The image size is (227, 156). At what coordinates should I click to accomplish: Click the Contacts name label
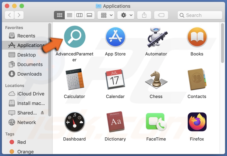pyautogui.click(x=197, y=96)
